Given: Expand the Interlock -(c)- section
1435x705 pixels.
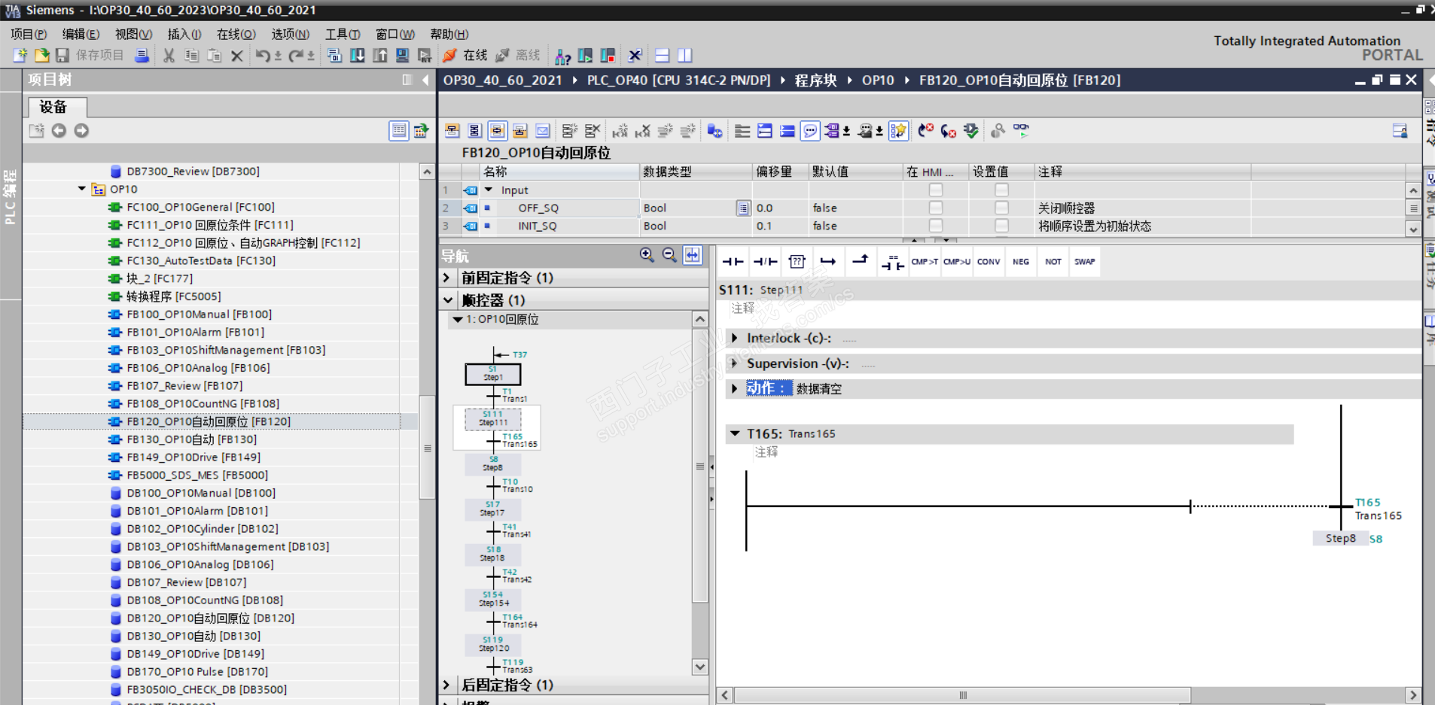Looking at the screenshot, I should pyautogui.click(x=735, y=339).
